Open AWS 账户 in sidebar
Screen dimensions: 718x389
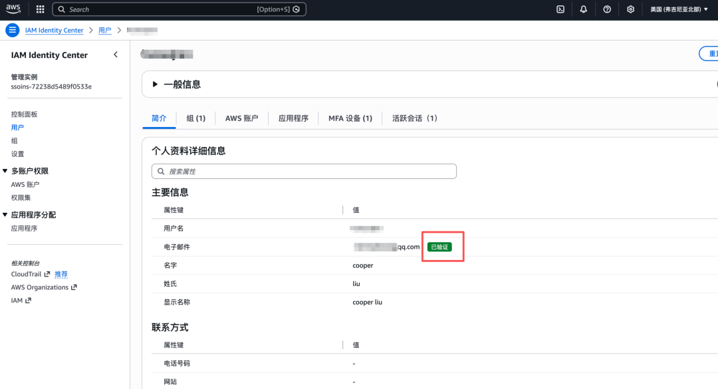tap(25, 184)
